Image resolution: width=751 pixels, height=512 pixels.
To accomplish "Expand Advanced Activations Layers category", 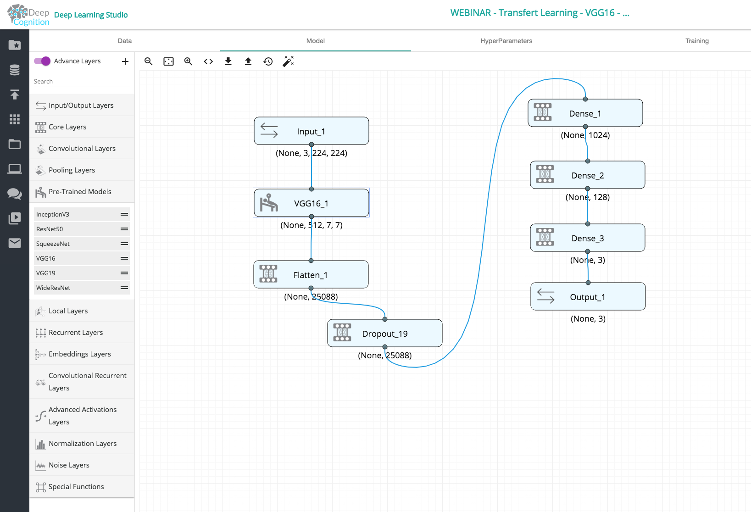I will click(82, 416).
